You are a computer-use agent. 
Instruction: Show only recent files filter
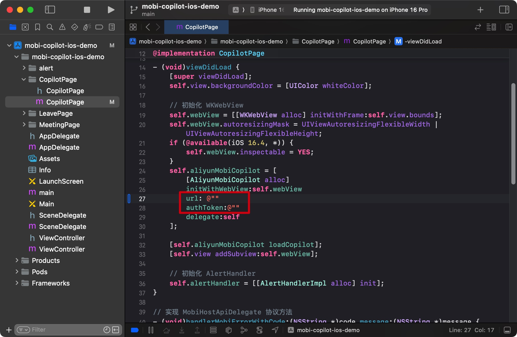pyautogui.click(x=107, y=330)
